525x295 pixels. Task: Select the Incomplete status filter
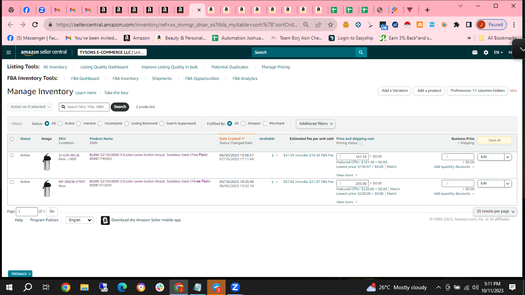click(x=100, y=124)
